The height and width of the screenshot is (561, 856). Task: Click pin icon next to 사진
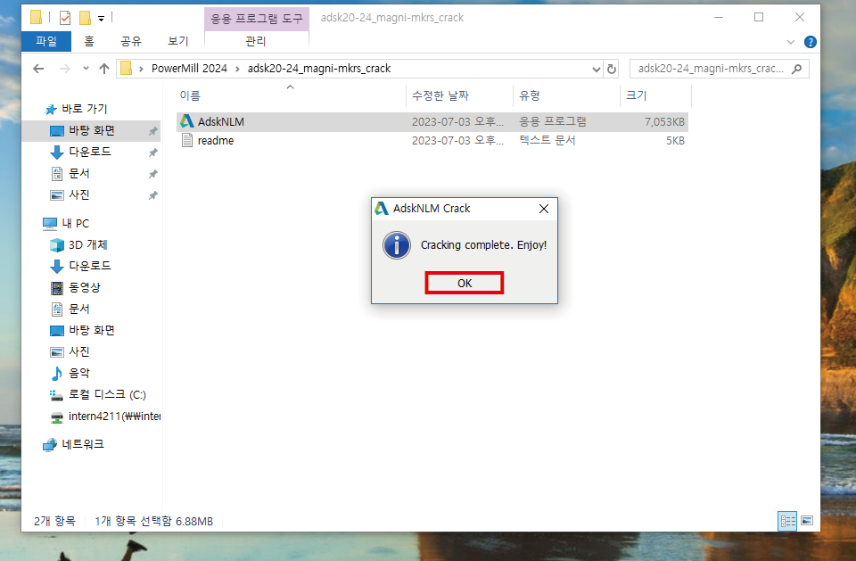[152, 195]
